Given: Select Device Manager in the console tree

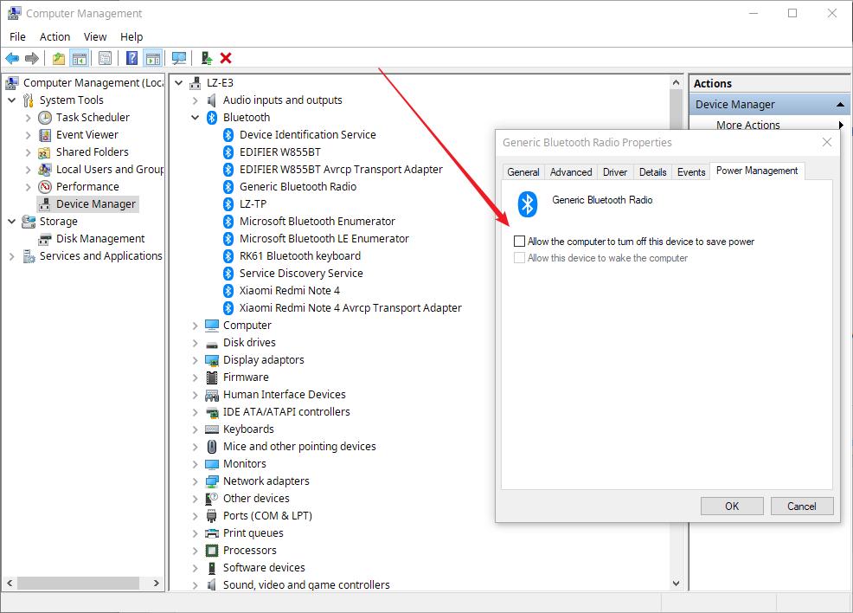Looking at the screenshot, I should click(x=96, y=204).
